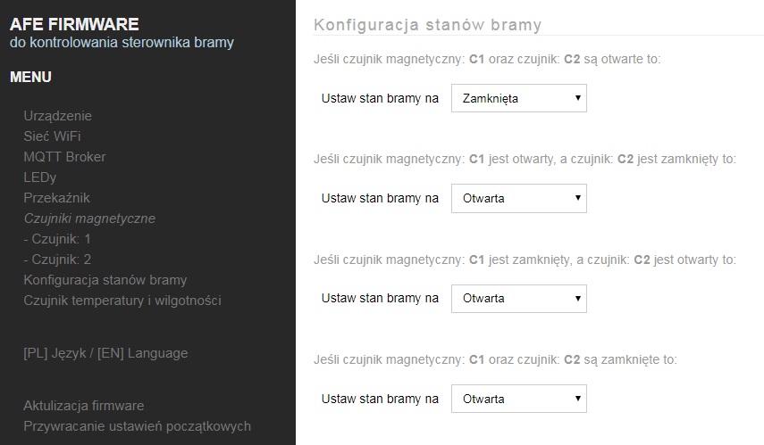Expand the gate state dropdown showing Zamknięta

pos(519,98)
